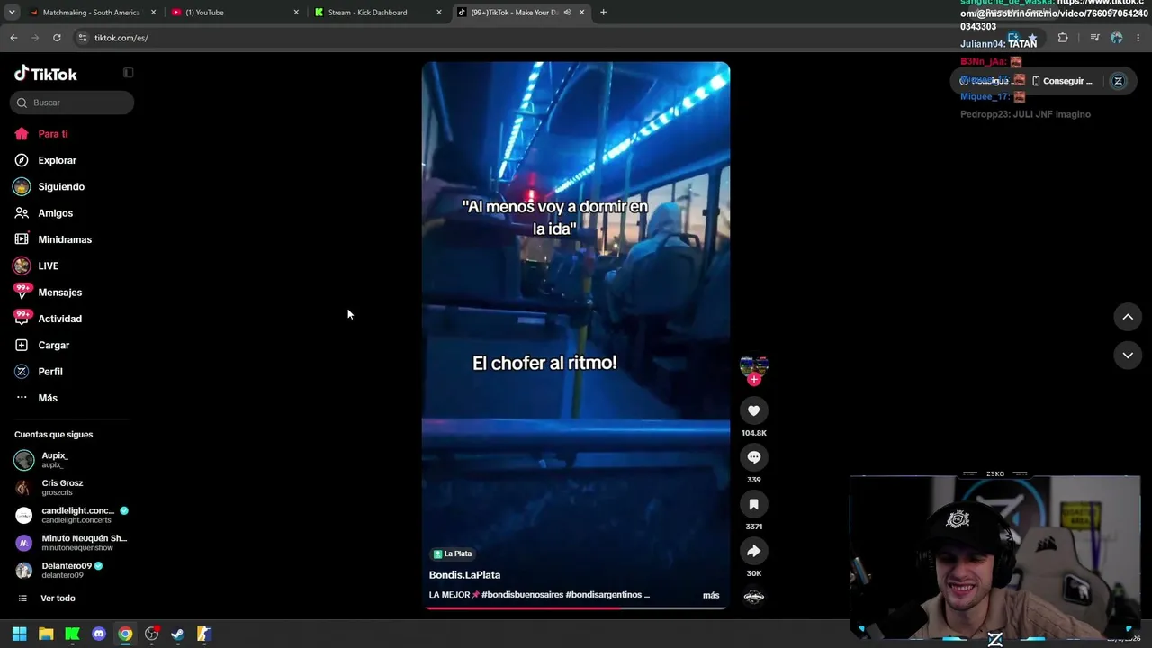Expand the caption with más
1152x648 pixels.
pyautogui.click(x=711, y=595)
